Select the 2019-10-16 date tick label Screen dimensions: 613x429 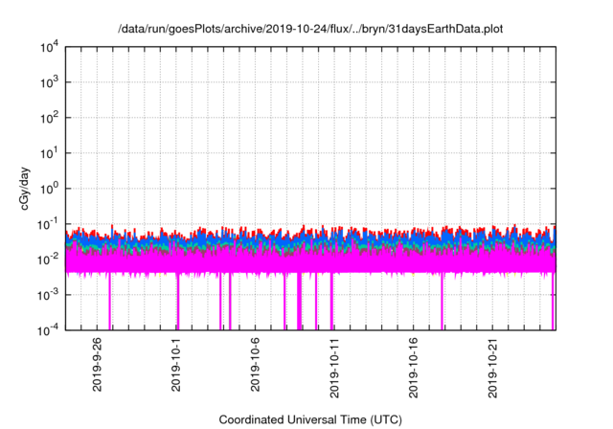413,368
